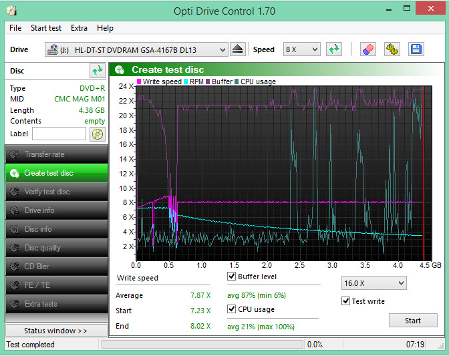Toggle the Buffer level checkbox
The height and width of the screenshot is (356, 449).
[x=231, y=276]
